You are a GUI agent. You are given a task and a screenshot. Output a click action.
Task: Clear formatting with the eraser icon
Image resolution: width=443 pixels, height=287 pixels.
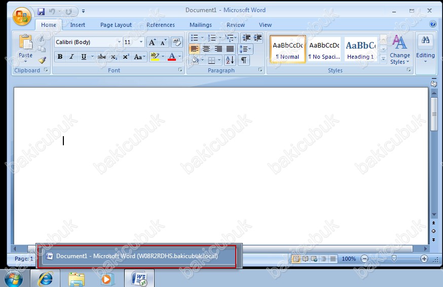point(177,43)
